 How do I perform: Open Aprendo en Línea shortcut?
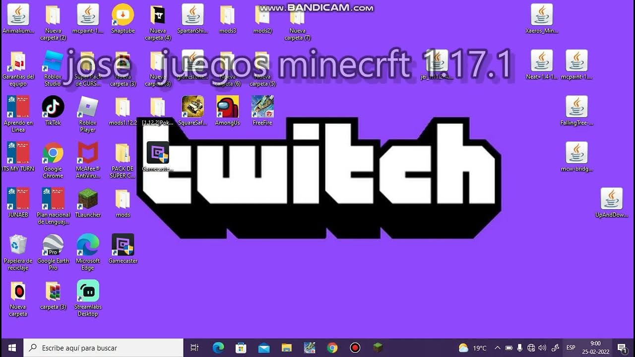[18, 107]
